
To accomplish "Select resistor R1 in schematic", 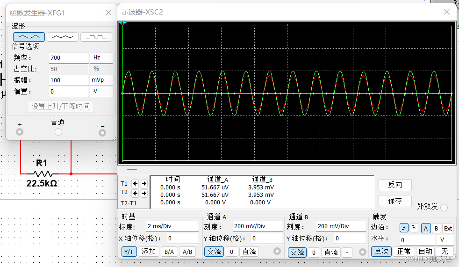I will (x=43, y=174).
